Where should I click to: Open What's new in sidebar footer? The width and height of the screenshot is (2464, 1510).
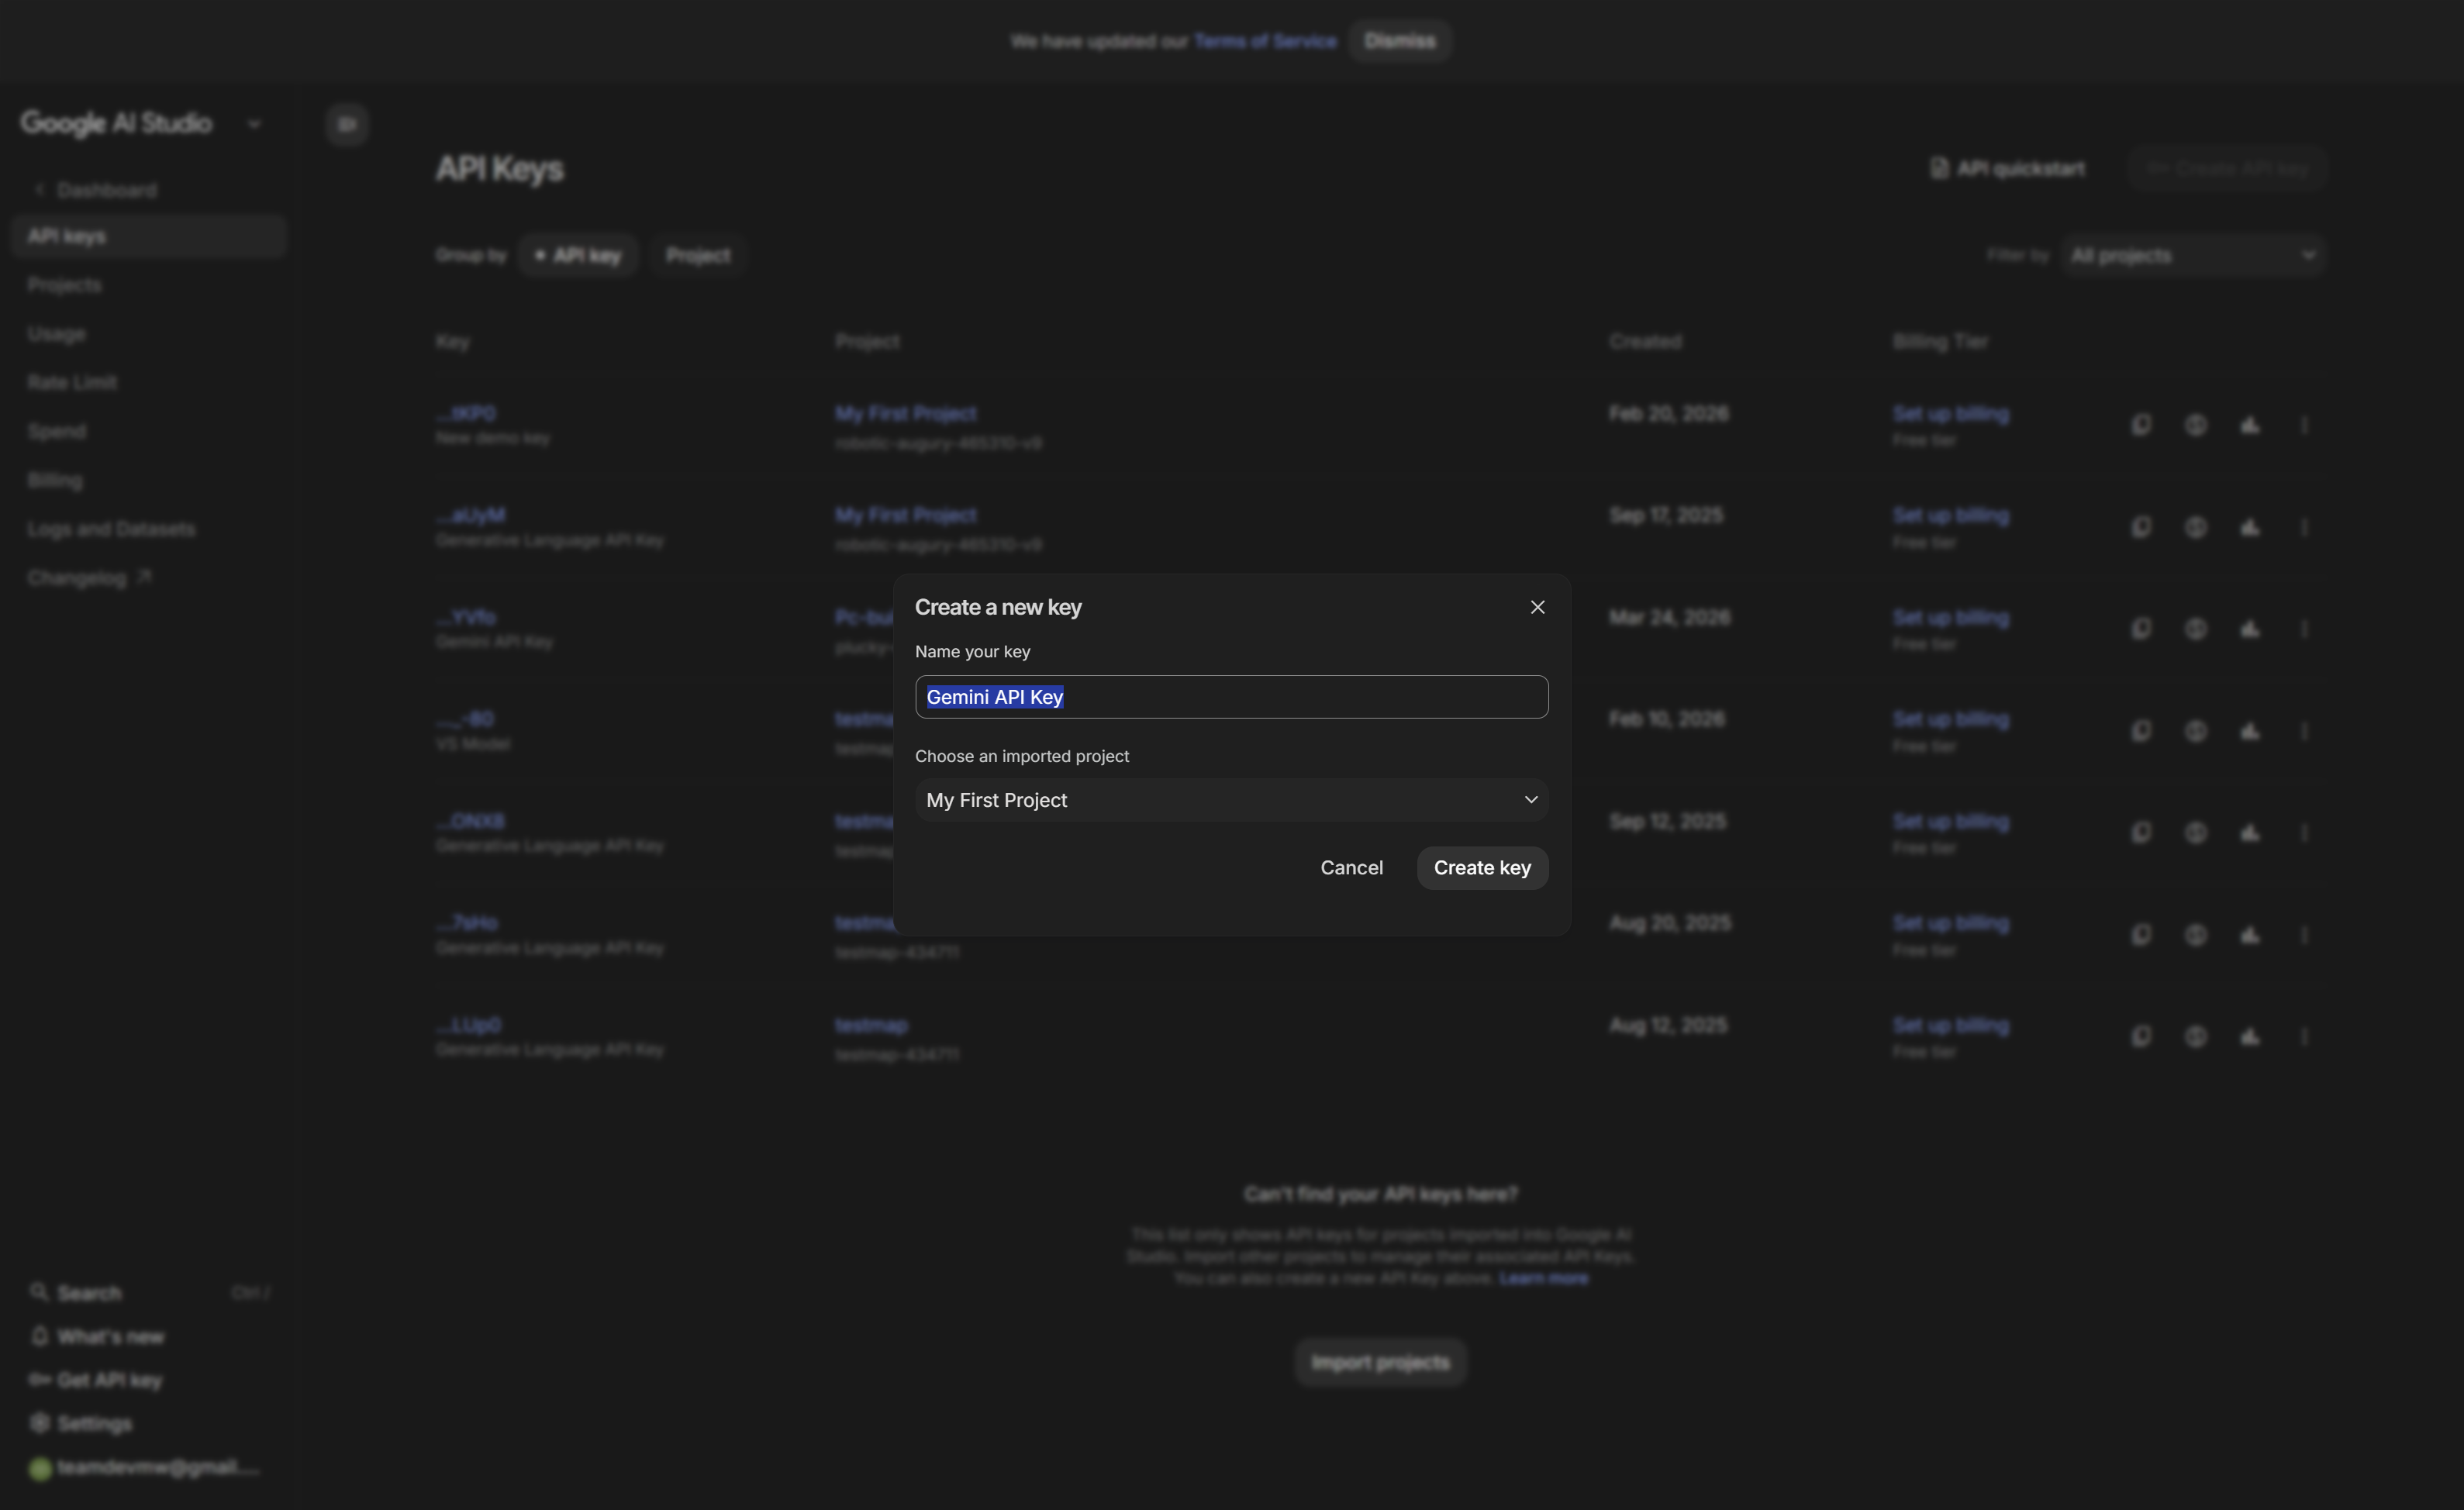point(97,1337)
